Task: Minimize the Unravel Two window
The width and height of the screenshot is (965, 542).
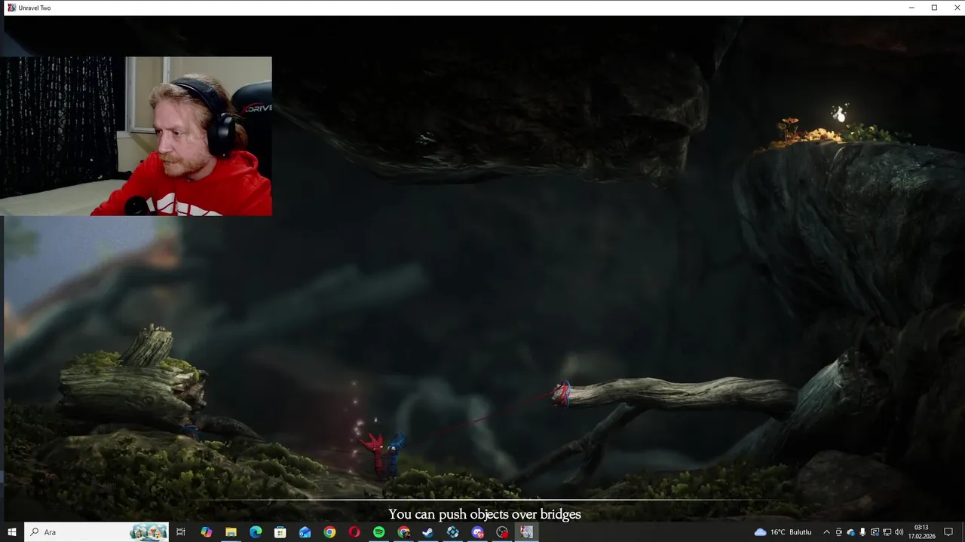Action: (x=913, y=8)
